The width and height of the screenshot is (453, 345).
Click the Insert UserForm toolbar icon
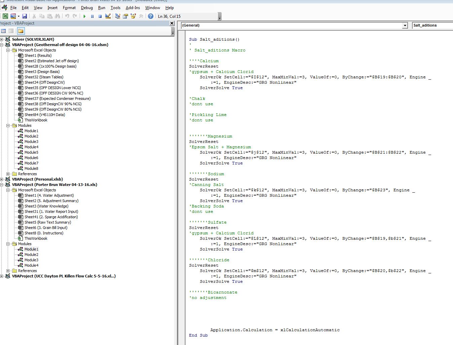13,16
